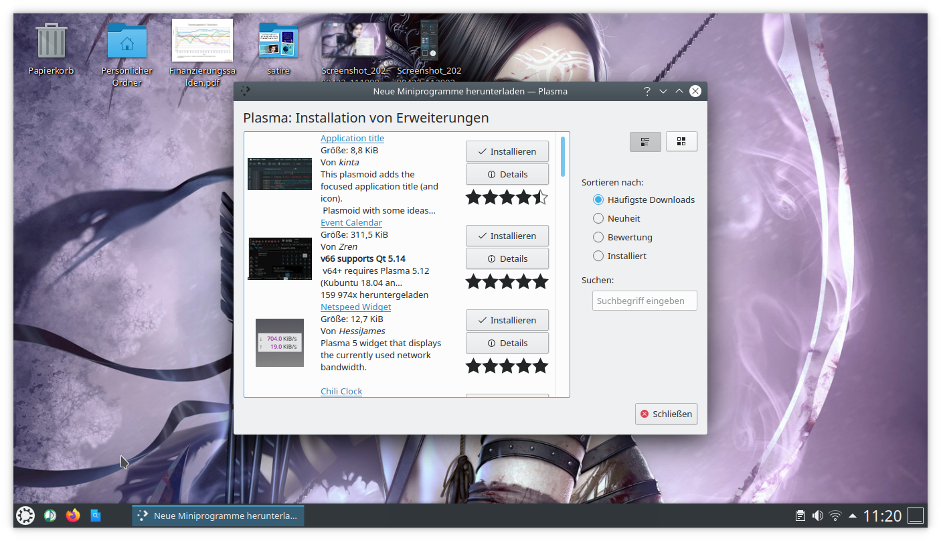Click the Suchbegriff eingeben search field
Screen dimensions: 941x541
[x=645, y=301]
